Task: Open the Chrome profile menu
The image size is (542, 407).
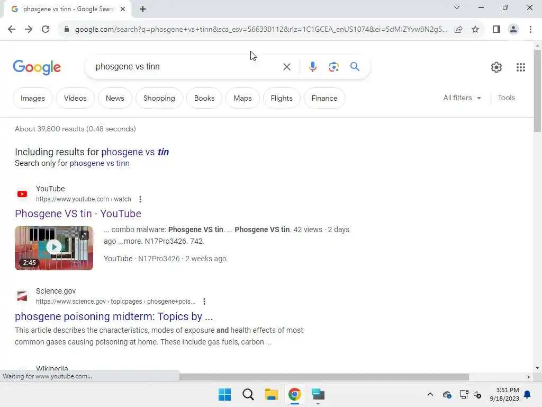Action: pyautogui.click(x=513, y=29)
